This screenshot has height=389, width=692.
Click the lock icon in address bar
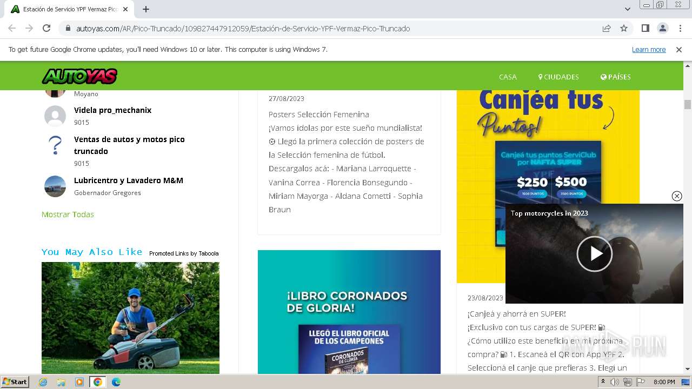(x=68, y=29)
